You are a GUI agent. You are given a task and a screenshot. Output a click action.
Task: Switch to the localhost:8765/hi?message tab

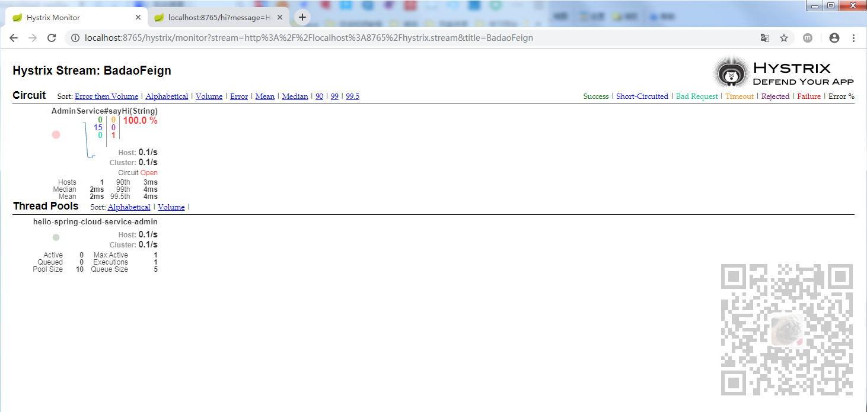218,17
